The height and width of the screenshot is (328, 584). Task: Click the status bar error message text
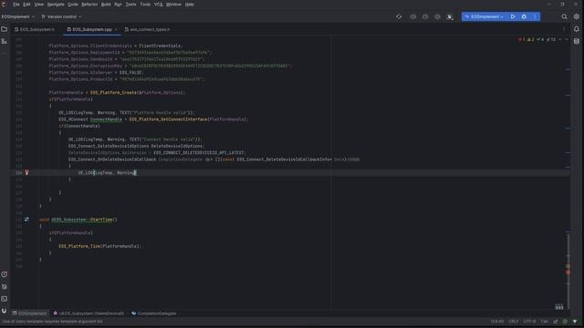52,322
